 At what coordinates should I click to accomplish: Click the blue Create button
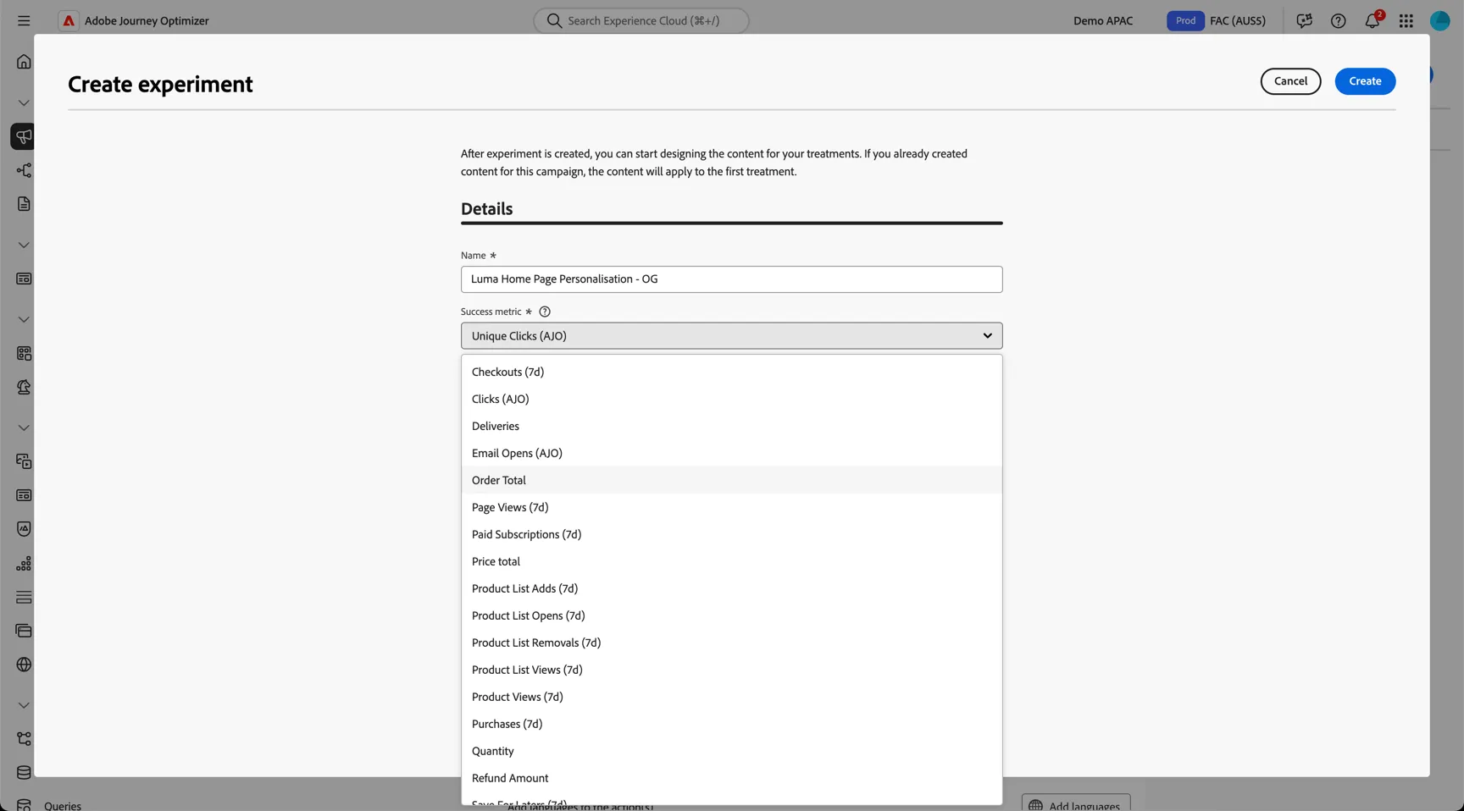click(1365, 81)
